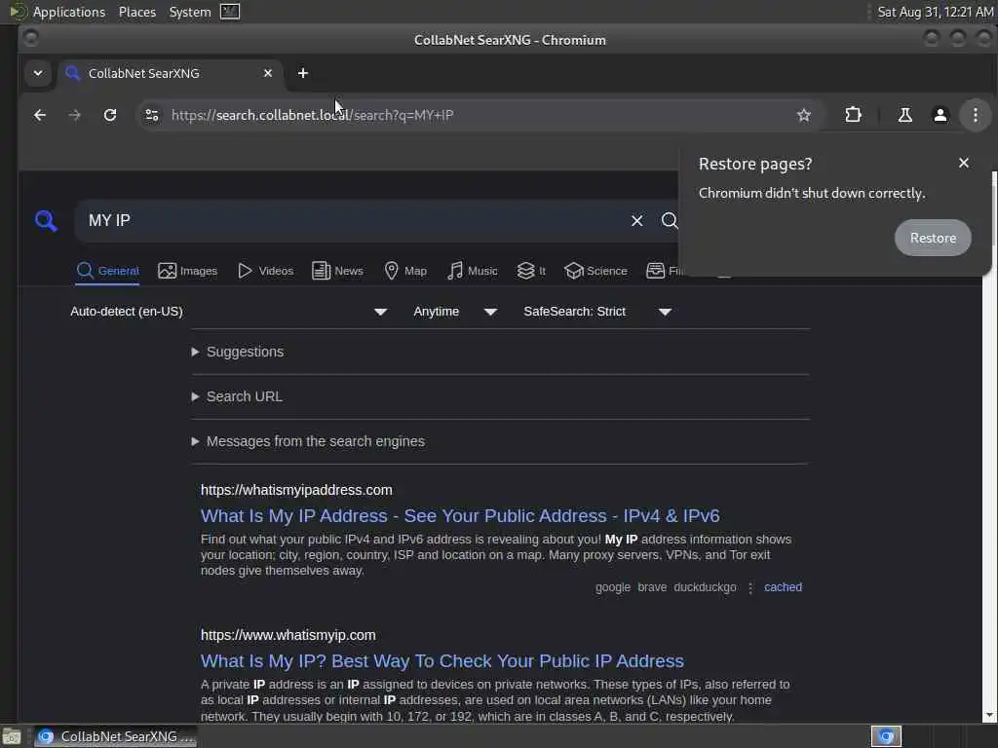
Task: Switch to the Music tab
Action: (x=473, y=271)
